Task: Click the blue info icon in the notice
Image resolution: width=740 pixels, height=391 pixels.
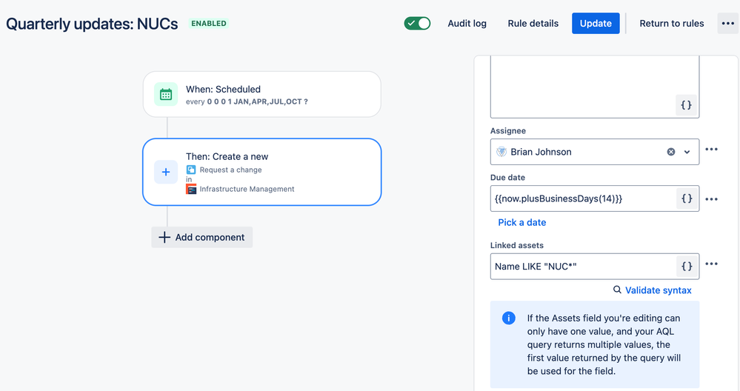Action: pyautogui.click(x=508, y=318)
